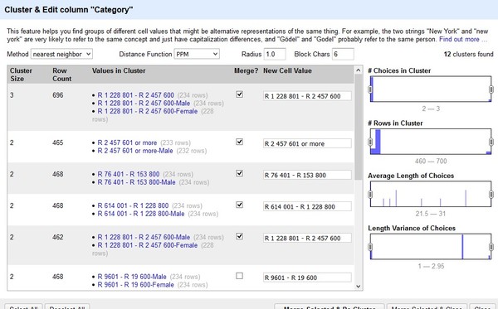Grab left handle of 'Length Variance of Choices' slider
Image resolution: width=498 pixels, height=309 pixels.
coord(370,247)
